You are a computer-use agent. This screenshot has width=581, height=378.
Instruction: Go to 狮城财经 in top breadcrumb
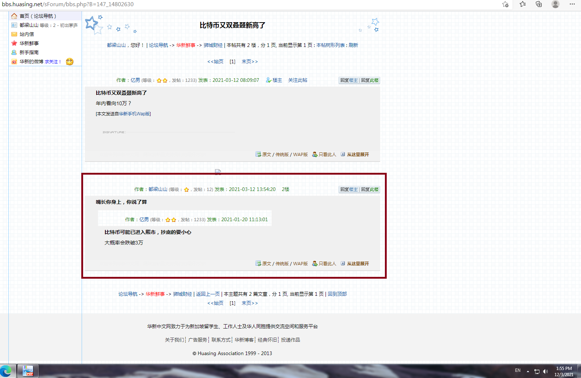pyautogui.click(x=213, y=45)
